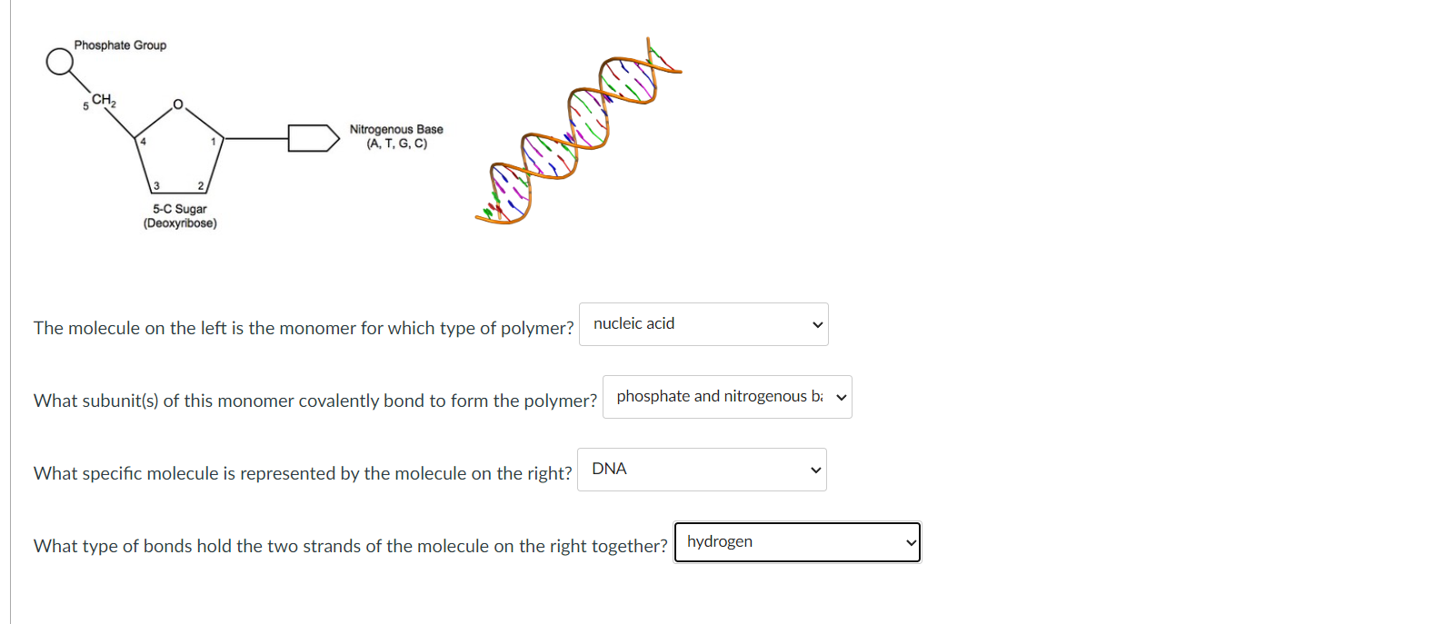
Task: Click the 5-C Sugar (Deoxyribose) caption
Action: pyautogui.click(x=179, y=216)
